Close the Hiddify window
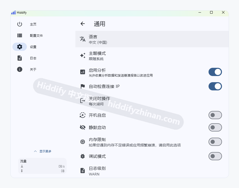 point(223,12)
